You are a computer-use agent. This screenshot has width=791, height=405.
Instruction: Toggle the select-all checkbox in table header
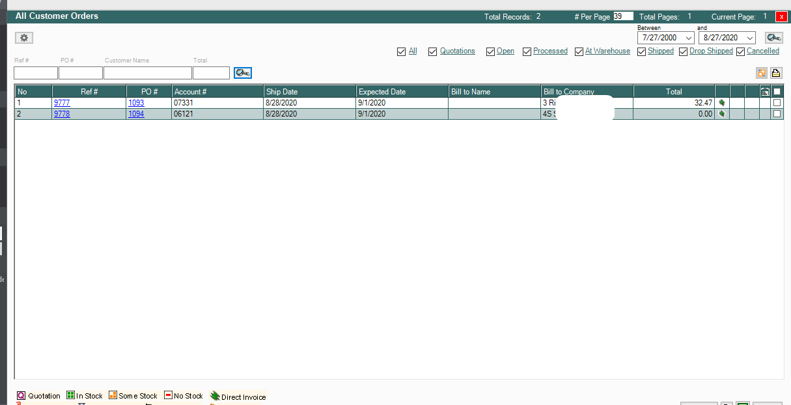[777, 92]
